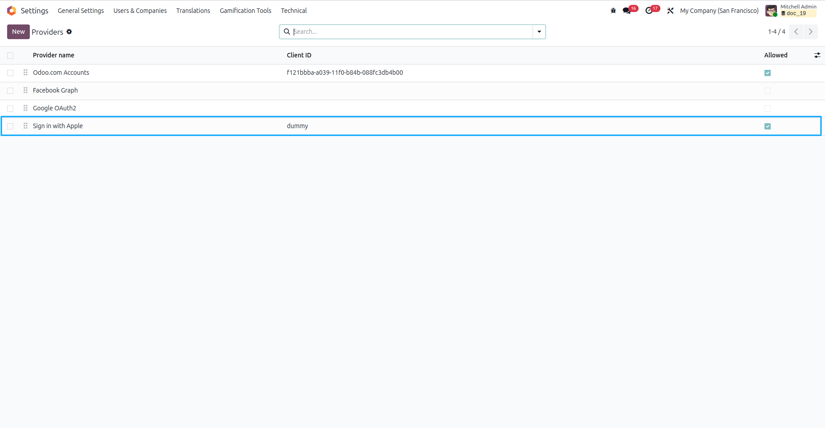Expand the search options dropdown arrow
Image resolution: width=825 pixels, height=428 pixels.
(x=539, y=32)
